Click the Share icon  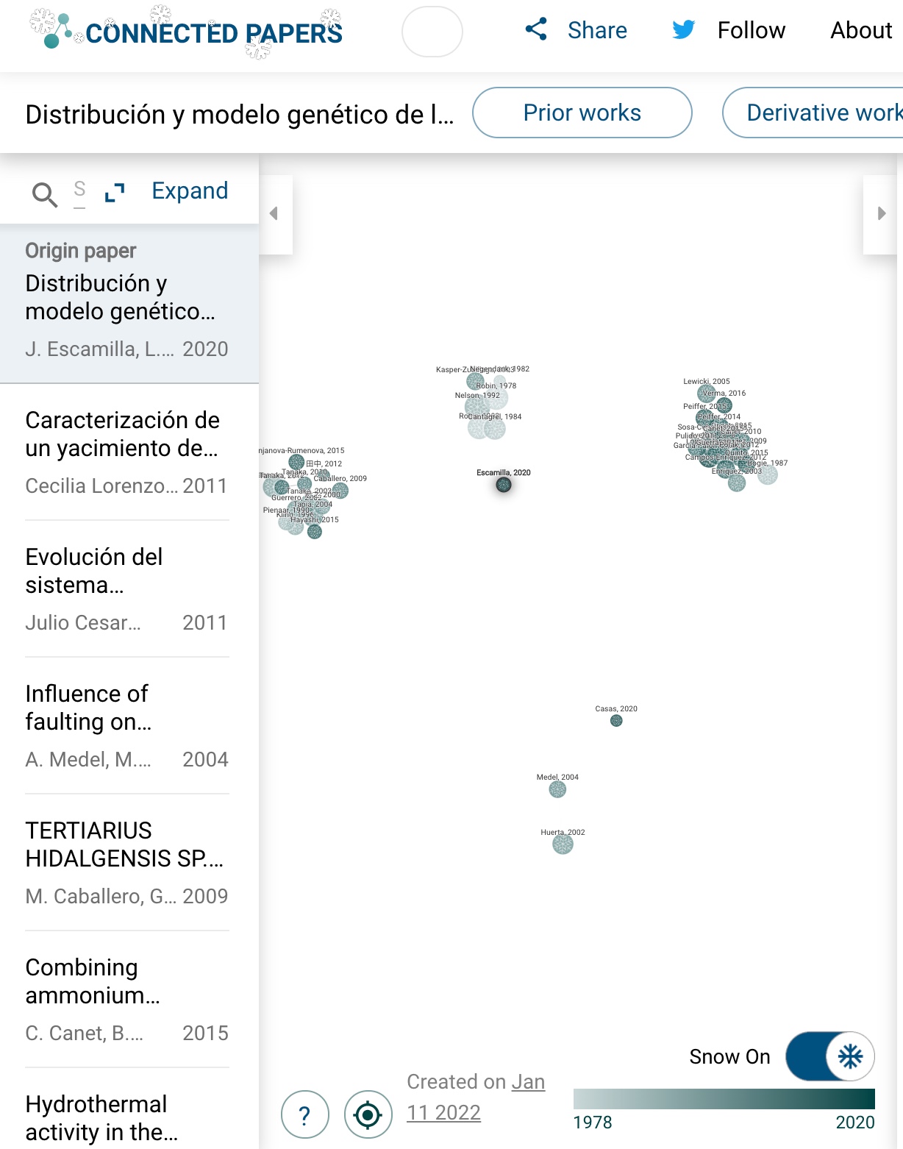click(536, 29)
